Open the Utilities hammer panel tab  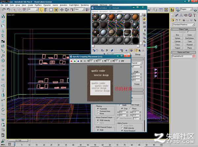(194, 15)
